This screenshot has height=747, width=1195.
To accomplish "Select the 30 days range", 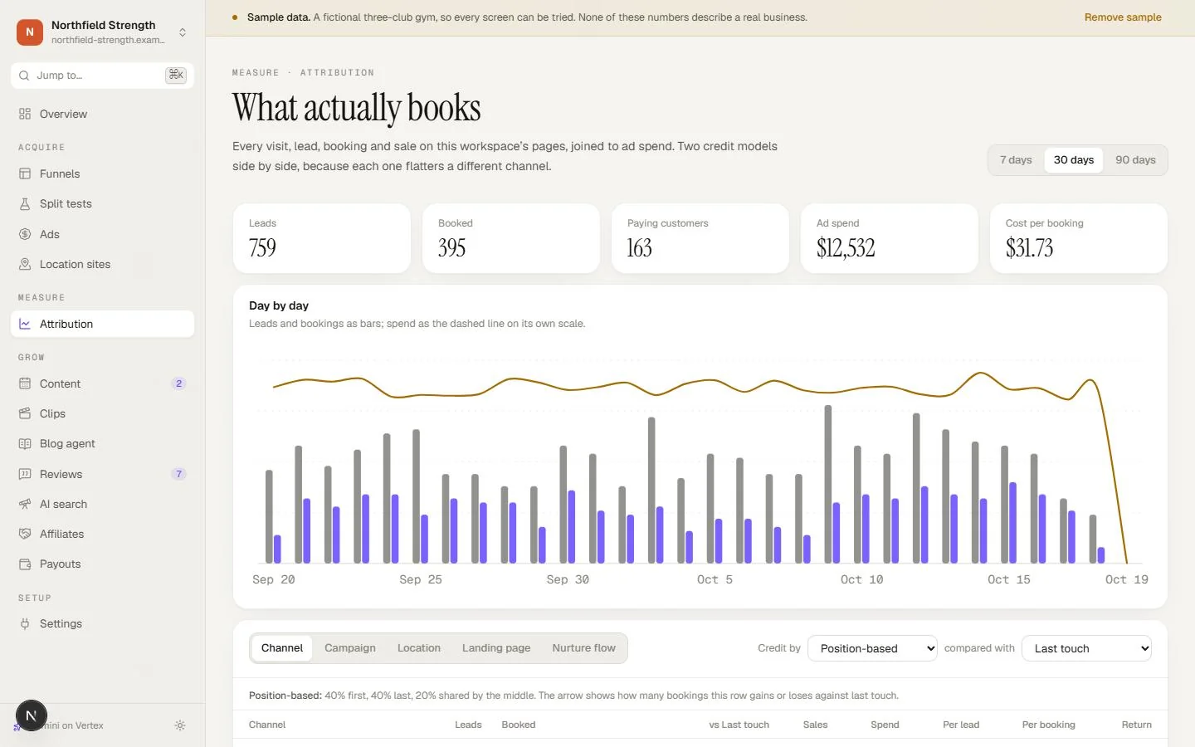I will coord(1074,160).
